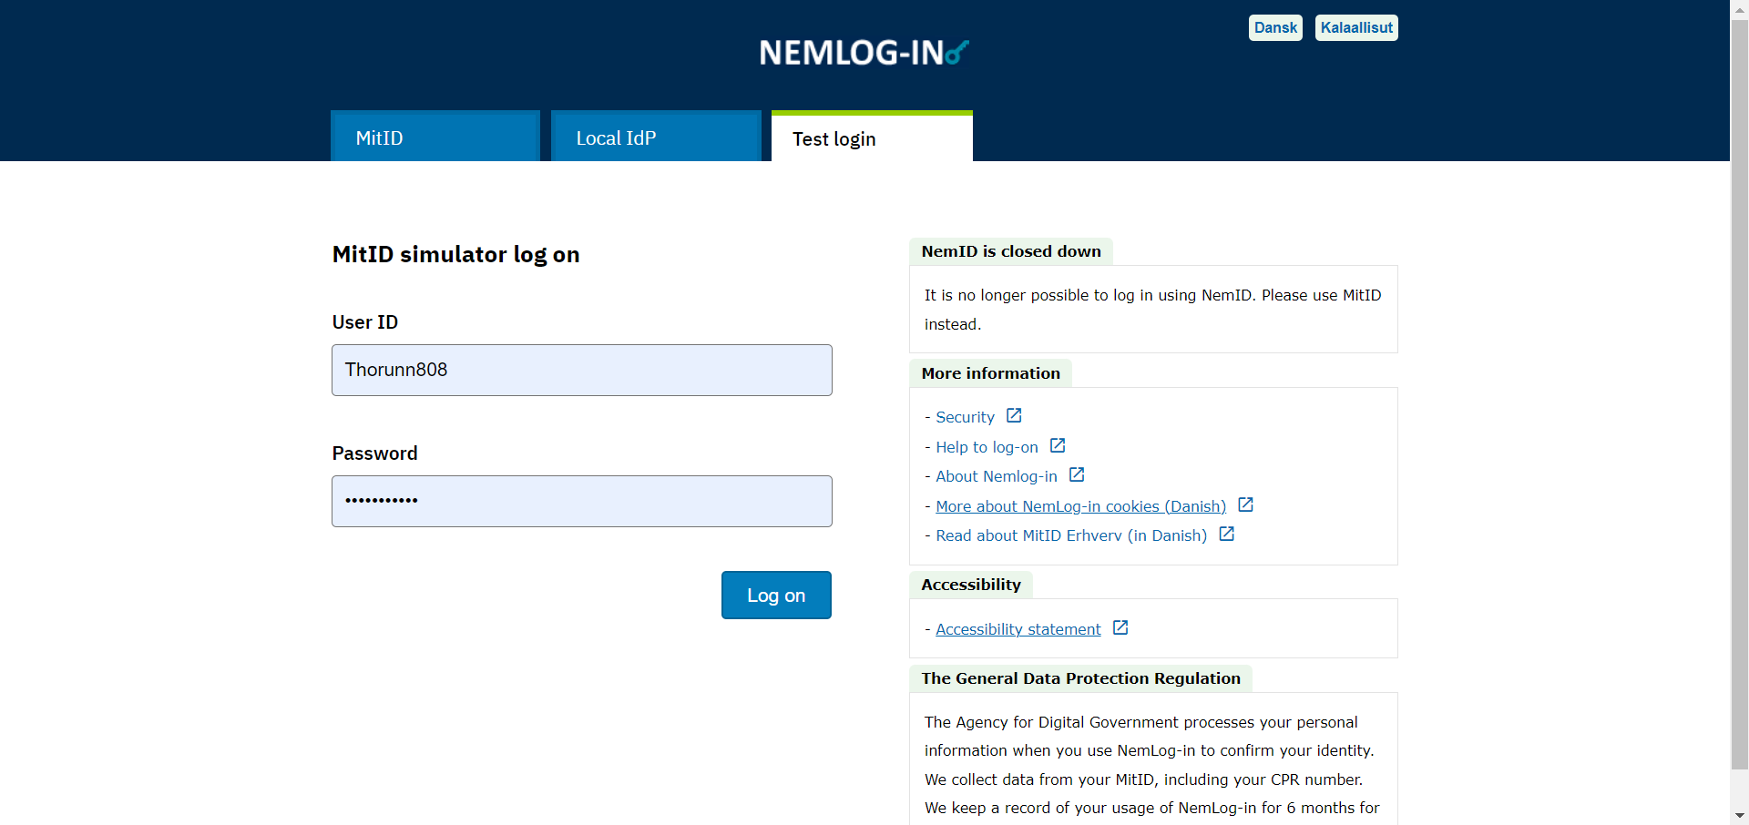Click the external link icon beside Security
The height and width of the screenshot is (825, 1749).
tap(1014, 416)
